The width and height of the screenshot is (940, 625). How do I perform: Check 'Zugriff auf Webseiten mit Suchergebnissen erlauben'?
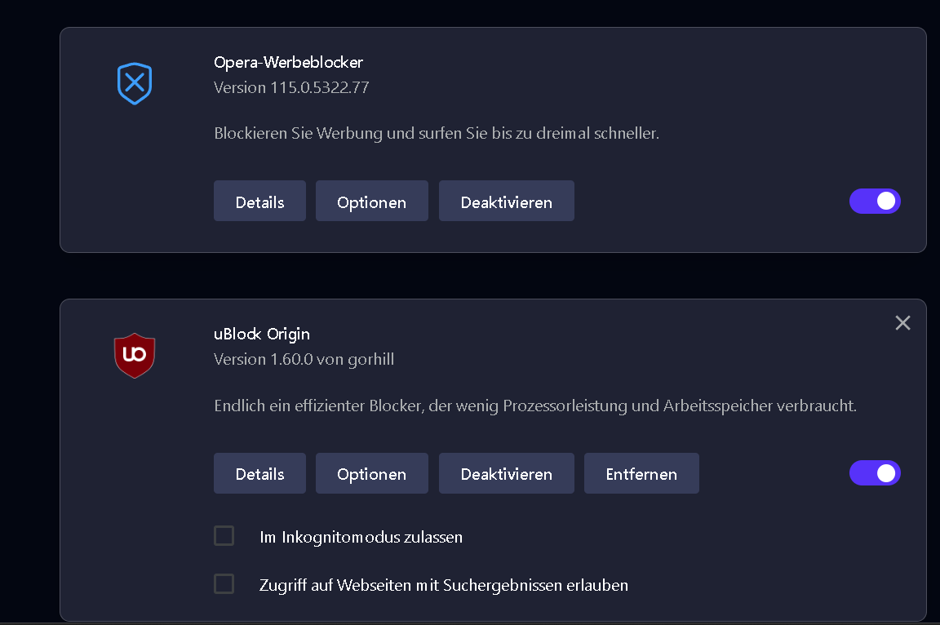pyautogui.click(x=224, y=584)
